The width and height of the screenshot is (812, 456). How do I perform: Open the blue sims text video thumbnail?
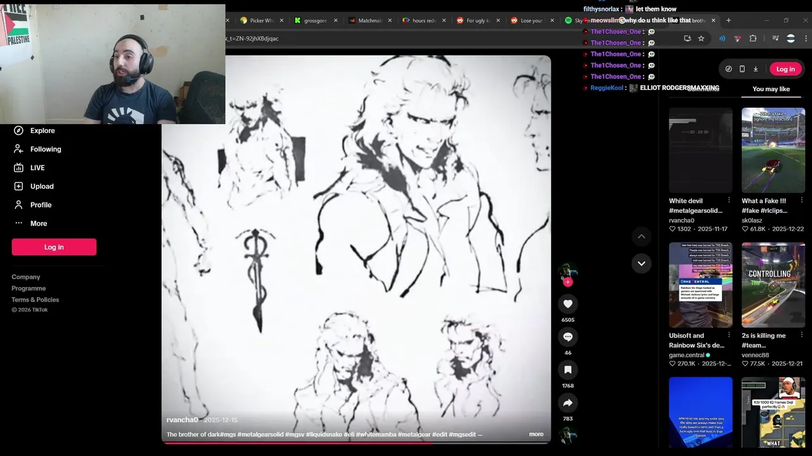pos(700,412)
